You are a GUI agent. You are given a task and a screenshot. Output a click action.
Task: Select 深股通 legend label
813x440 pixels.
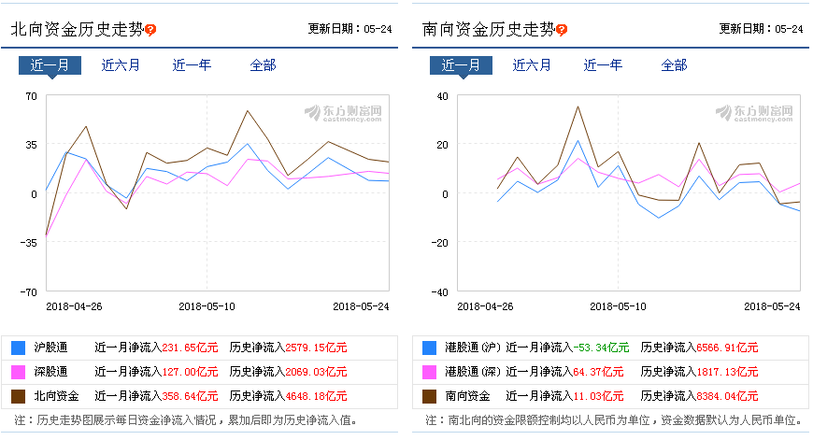(x=50, y=372)
